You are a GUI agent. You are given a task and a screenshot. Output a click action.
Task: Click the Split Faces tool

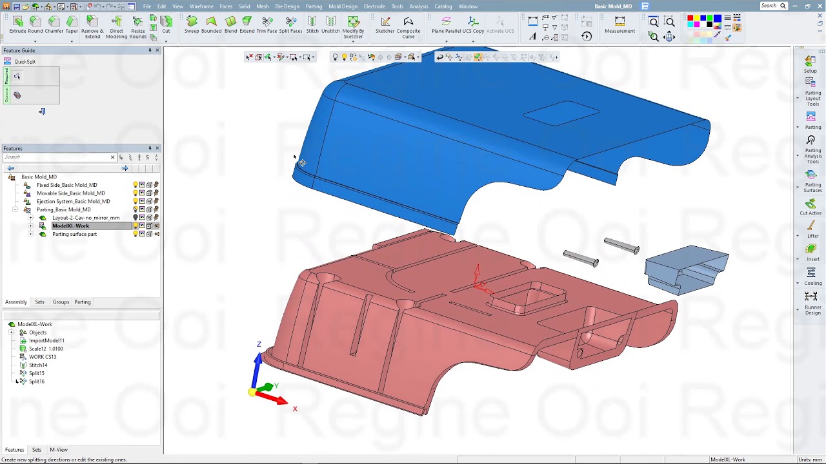click(290, 26)
